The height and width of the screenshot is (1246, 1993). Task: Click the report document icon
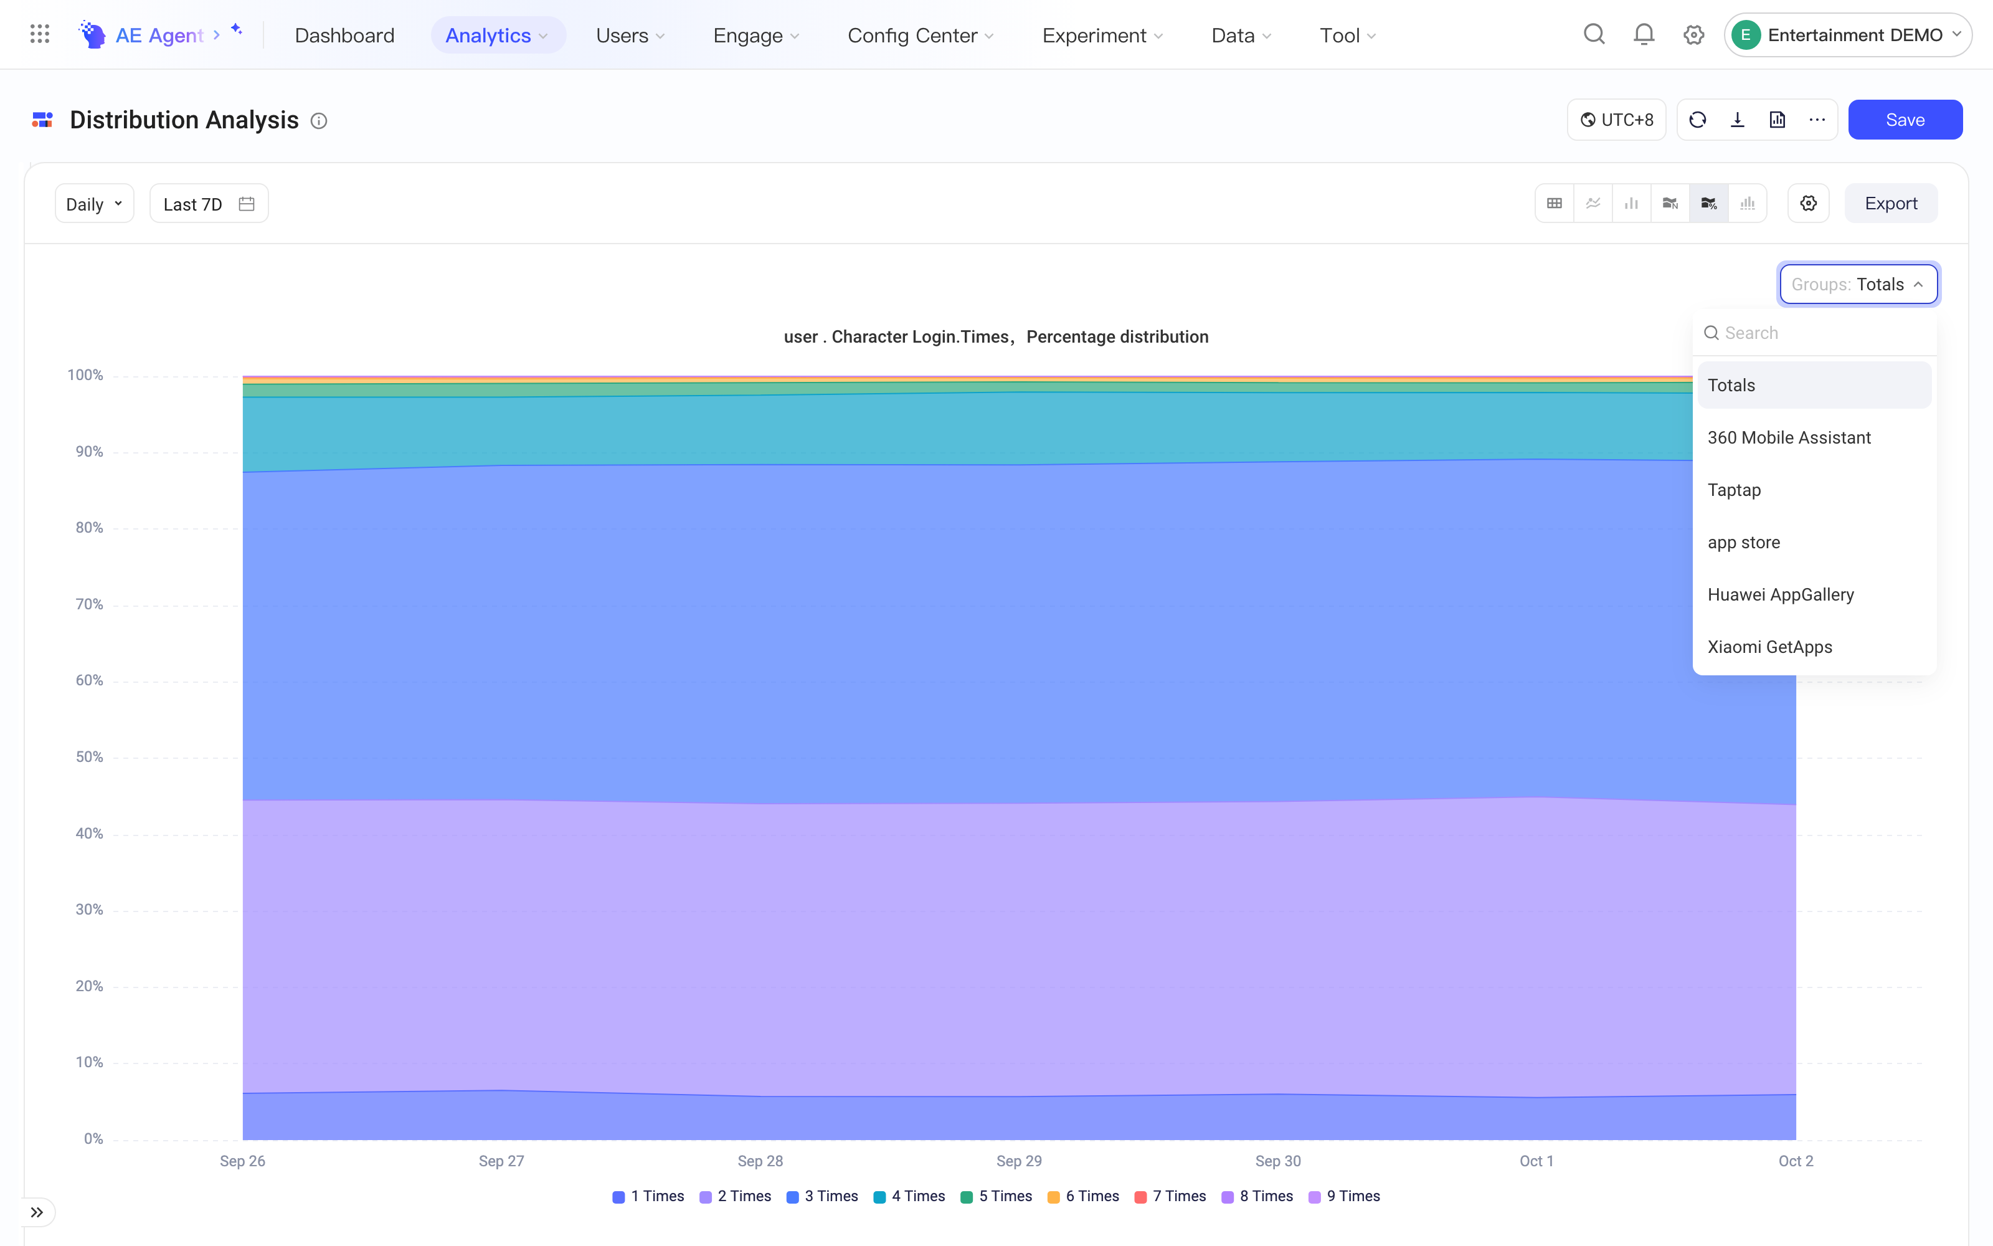[x=1778, y=120]
